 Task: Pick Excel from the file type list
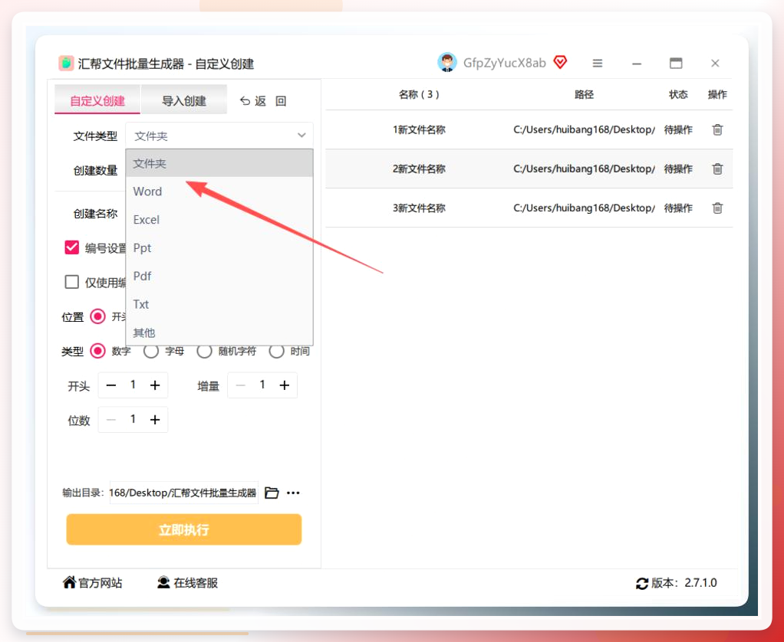[x=219, y=220]
